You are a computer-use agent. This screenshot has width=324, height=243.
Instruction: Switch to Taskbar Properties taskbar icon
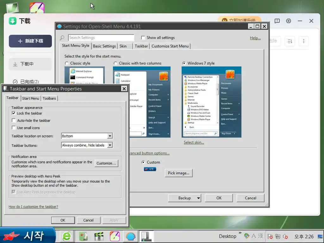(146, 236)
